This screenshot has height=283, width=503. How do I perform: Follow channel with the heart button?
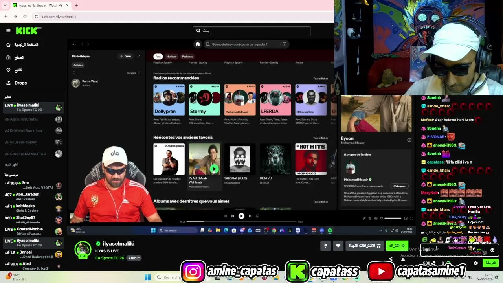click(338, 246)
